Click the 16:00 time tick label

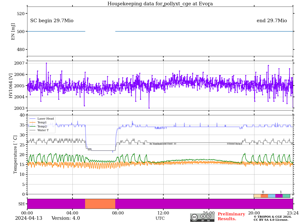point(209,213)
